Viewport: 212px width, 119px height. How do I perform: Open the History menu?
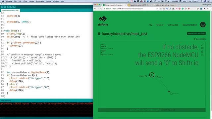click(31, 1)
